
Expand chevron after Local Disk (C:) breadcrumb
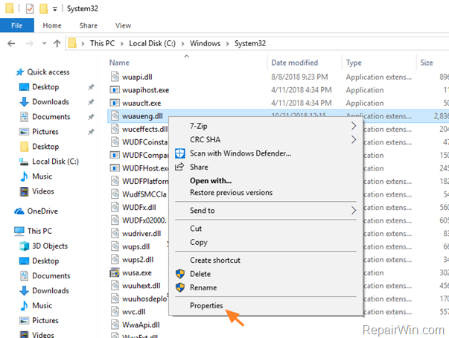pyautogui.click(x=182, y=43)
